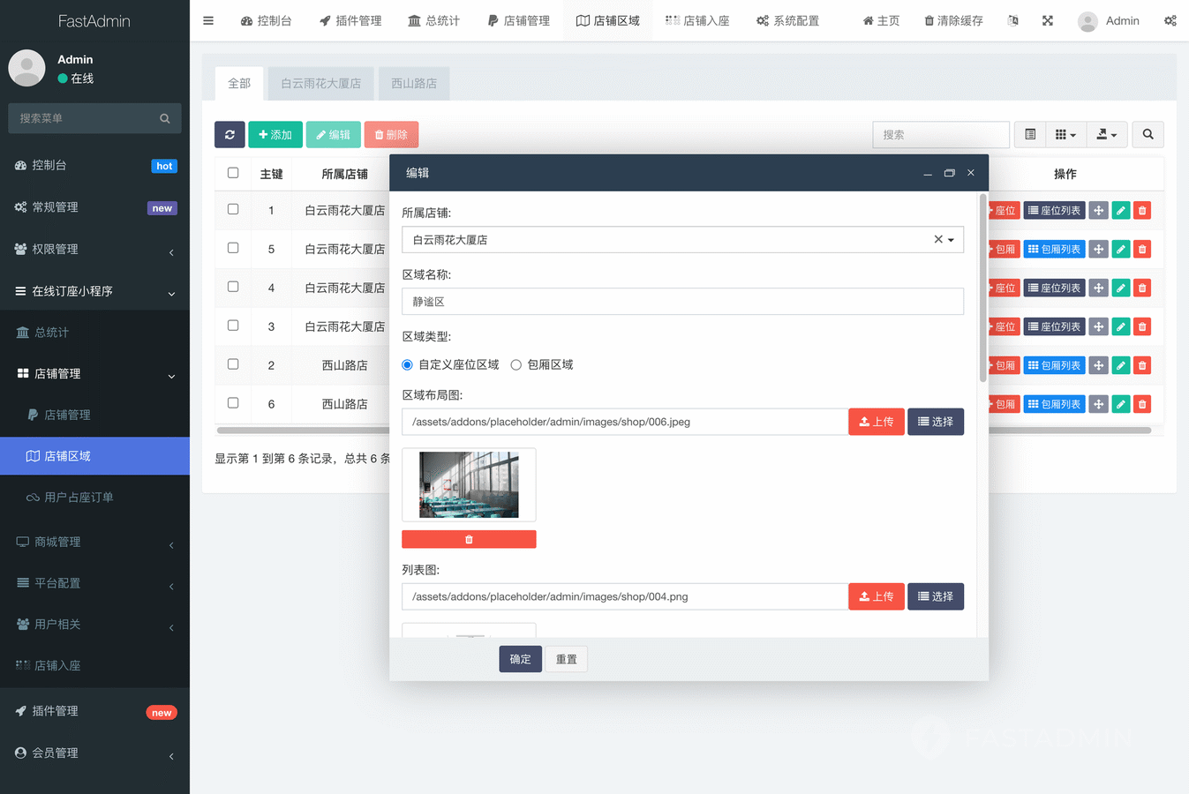This screenshot has height=794, width=1189.
Task: Open the export dropdown in table toolbar
Action: (1106, 135)
